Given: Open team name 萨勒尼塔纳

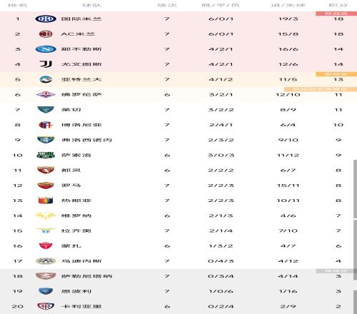Looking at the screenshot, I should point(86,276).
